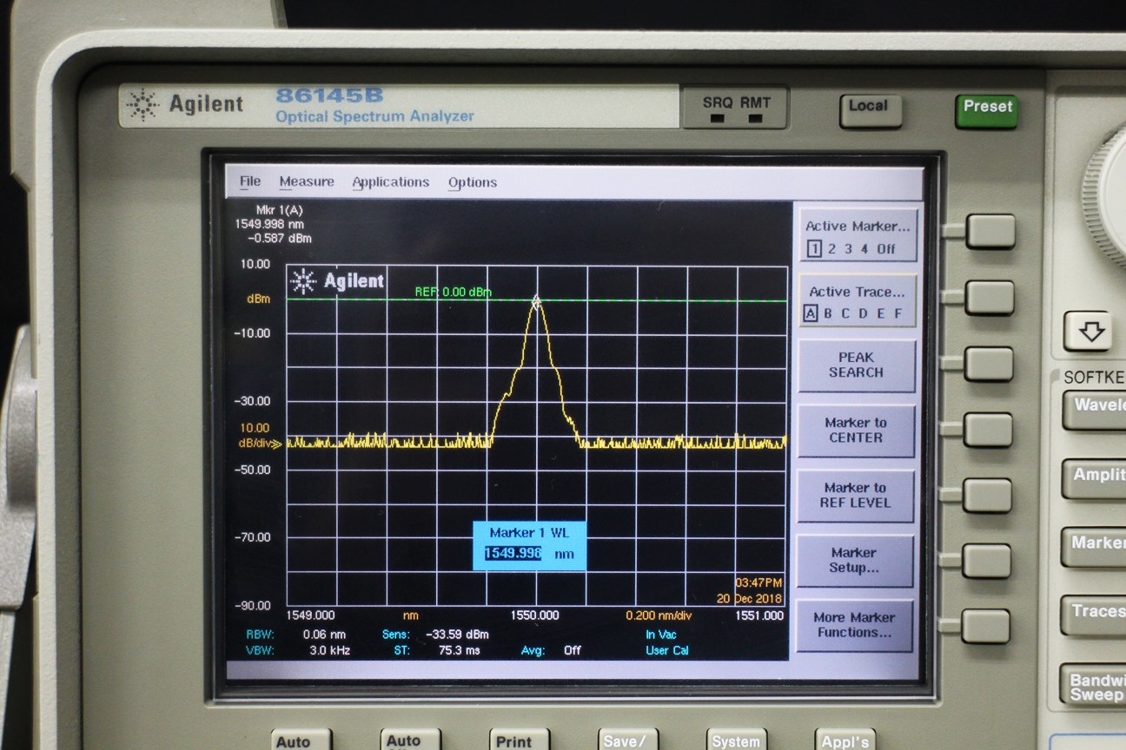
Task: Select the Active Marker softkey
Action: pyautogui.click(x=858, y=236)
